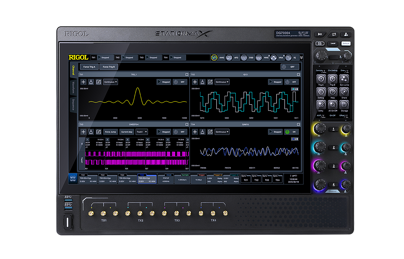
Task: Open the Sample rate settings box
Action: (182, 179)
